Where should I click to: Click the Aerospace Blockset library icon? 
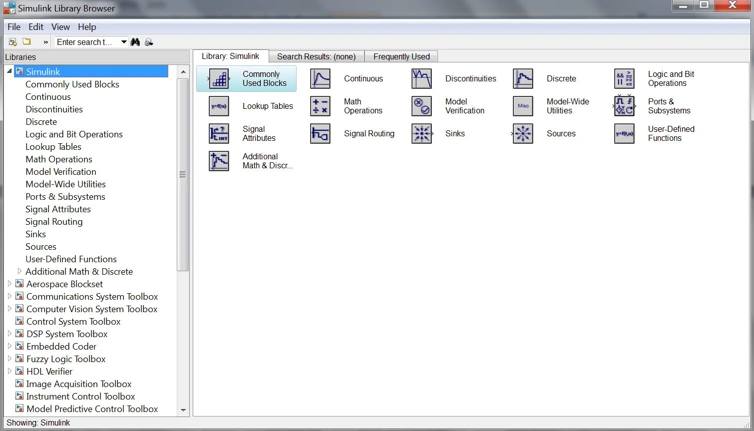[19, 284]
